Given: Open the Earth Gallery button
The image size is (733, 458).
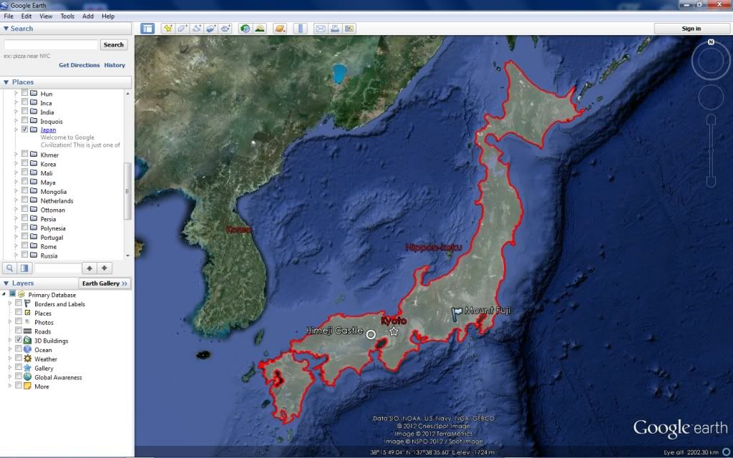Looking at the screenshot, I should 105,283.
